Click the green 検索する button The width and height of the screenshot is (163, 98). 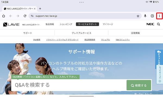pos(139,85)
